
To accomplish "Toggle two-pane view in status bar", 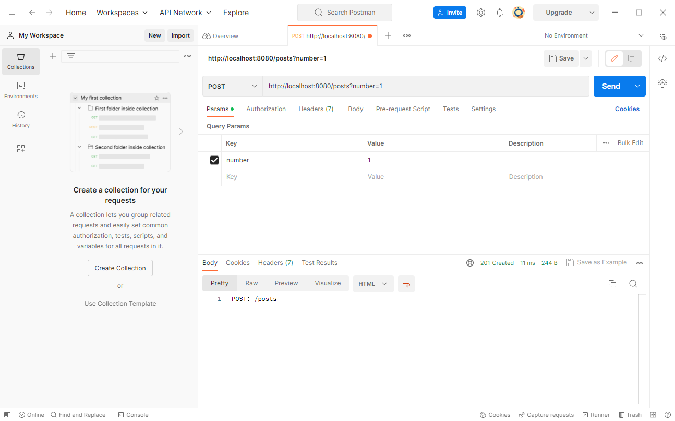I will pyautogui.click(x=653, y=415).
